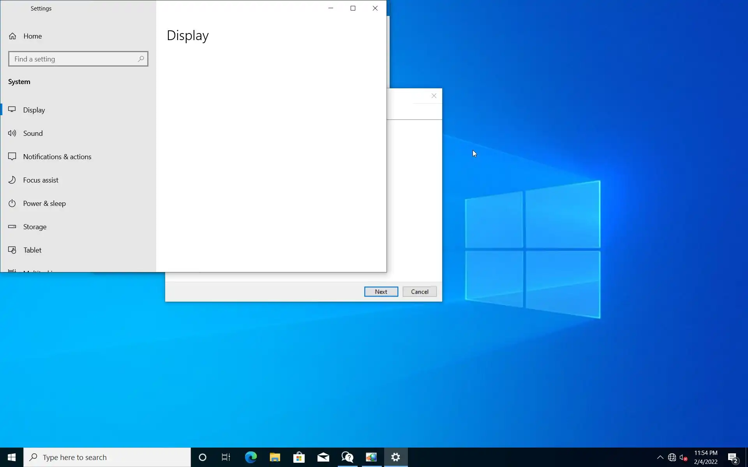The image size is (748, 467).
Task: Open Storage settings
Action: [x=35, y=227]
